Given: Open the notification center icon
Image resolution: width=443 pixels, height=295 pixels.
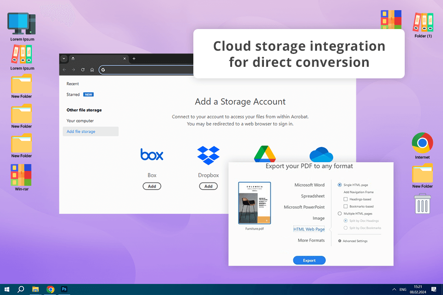Looking at the screenshot, I should coord(434,289).
